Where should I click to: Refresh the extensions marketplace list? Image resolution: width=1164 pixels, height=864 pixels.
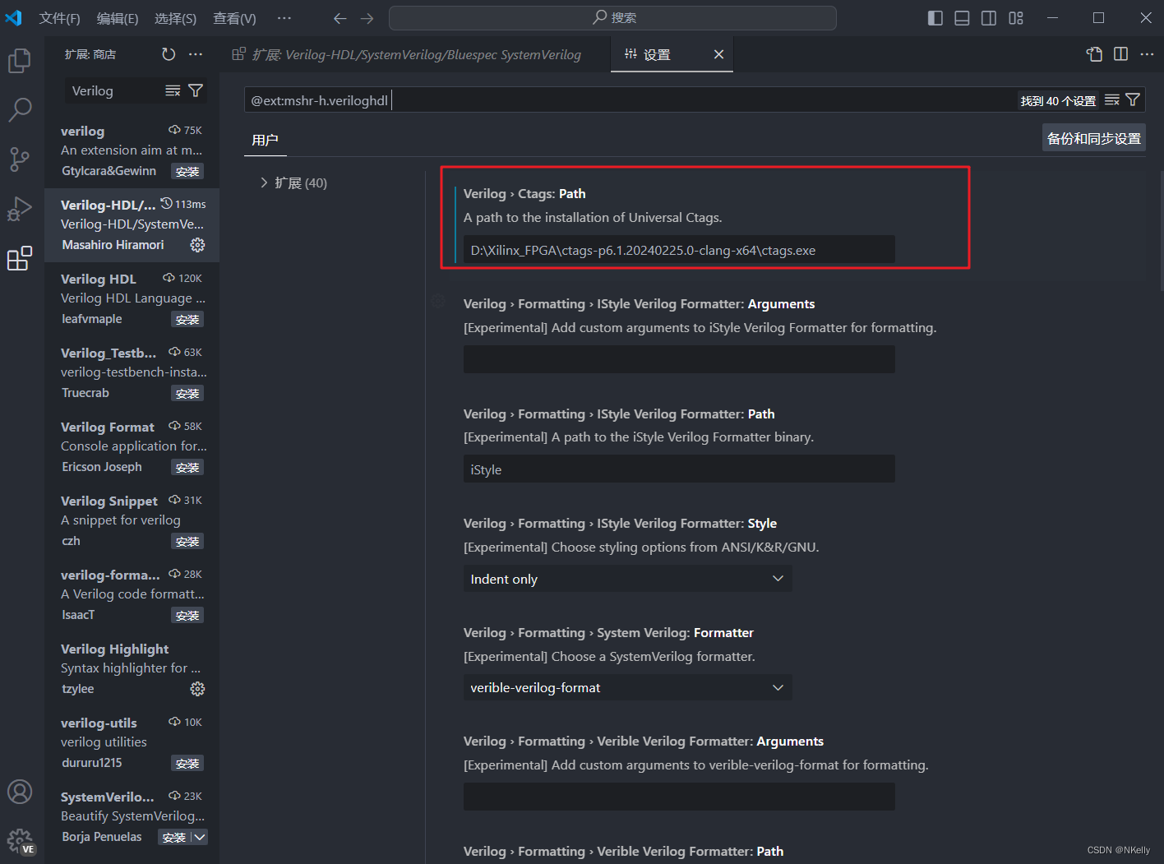[x=169, y=54]
